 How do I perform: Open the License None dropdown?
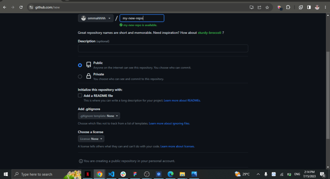(91, 139)
